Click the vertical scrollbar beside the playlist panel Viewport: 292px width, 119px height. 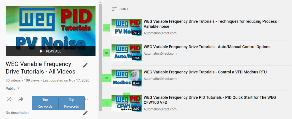coord(100,57)
